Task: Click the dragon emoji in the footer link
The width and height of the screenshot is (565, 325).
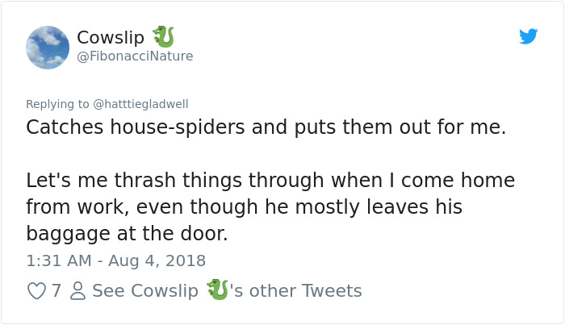Action: click(x=216, y=290)
